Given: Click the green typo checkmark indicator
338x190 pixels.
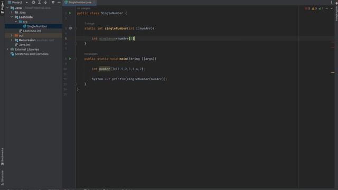Looking at the screenshot, I should (x=321, y=8).
